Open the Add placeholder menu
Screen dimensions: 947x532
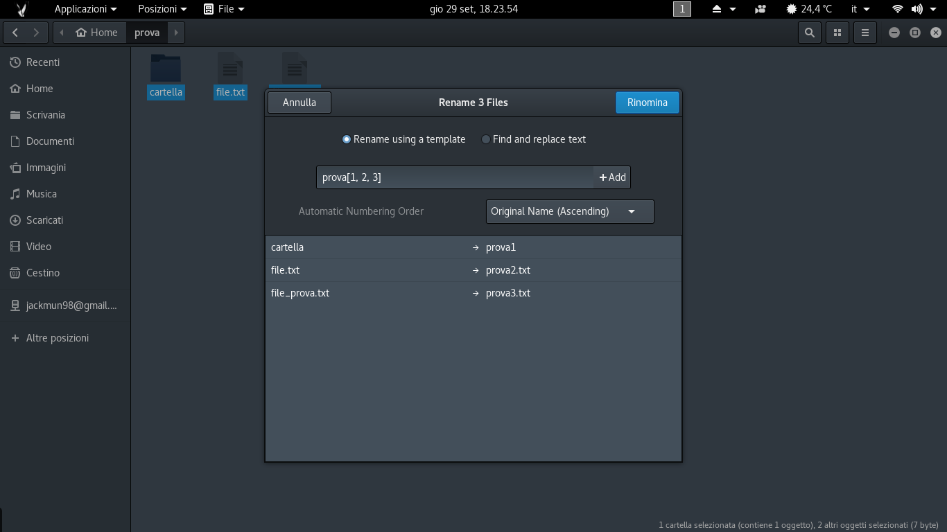coord(612,177)
